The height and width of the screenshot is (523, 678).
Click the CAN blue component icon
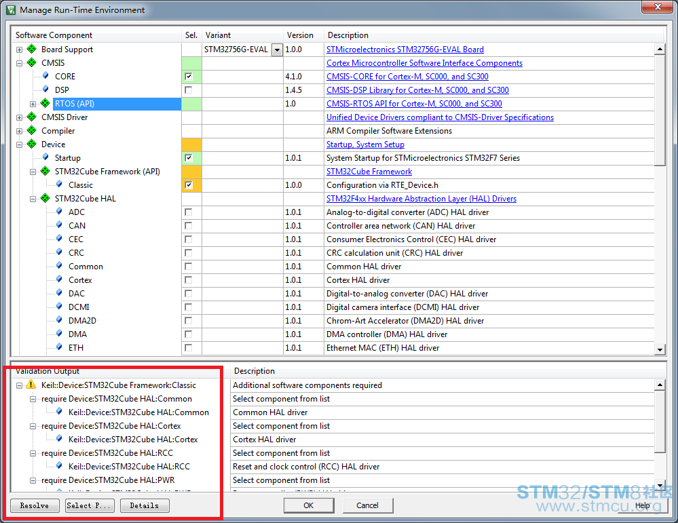(x=59, y=225)
